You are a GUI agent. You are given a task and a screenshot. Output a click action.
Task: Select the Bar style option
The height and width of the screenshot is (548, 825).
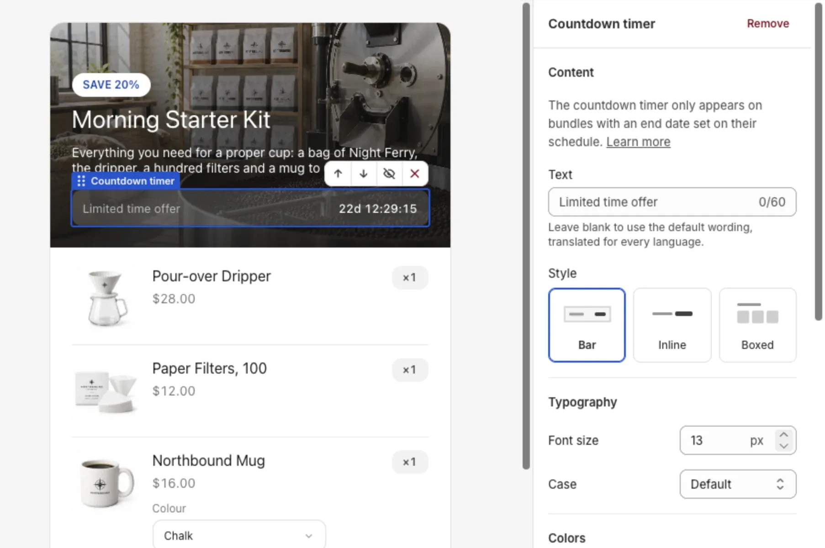(x=587, y=325)
